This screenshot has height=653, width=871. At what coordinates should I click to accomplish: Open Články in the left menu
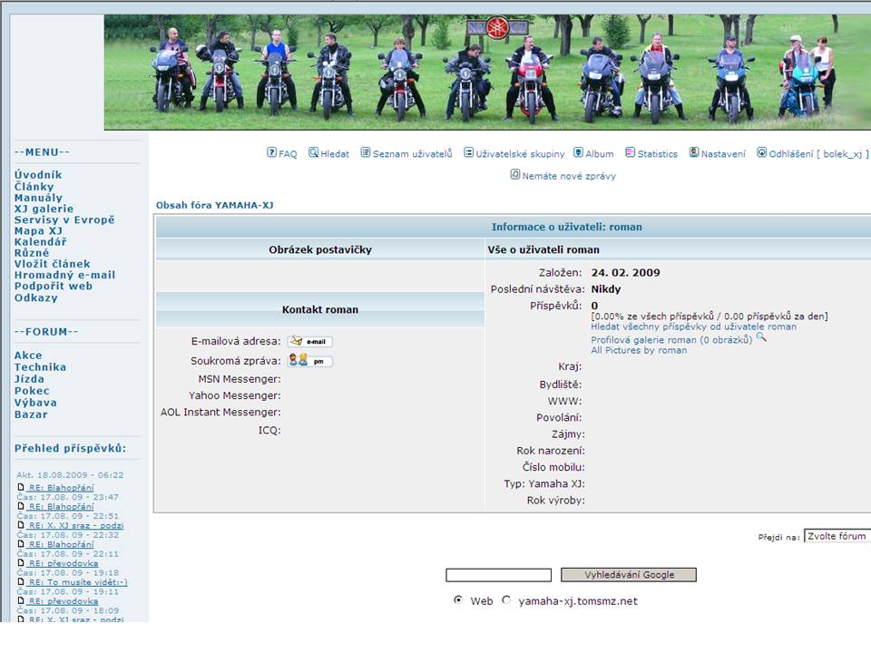(34, 186)
